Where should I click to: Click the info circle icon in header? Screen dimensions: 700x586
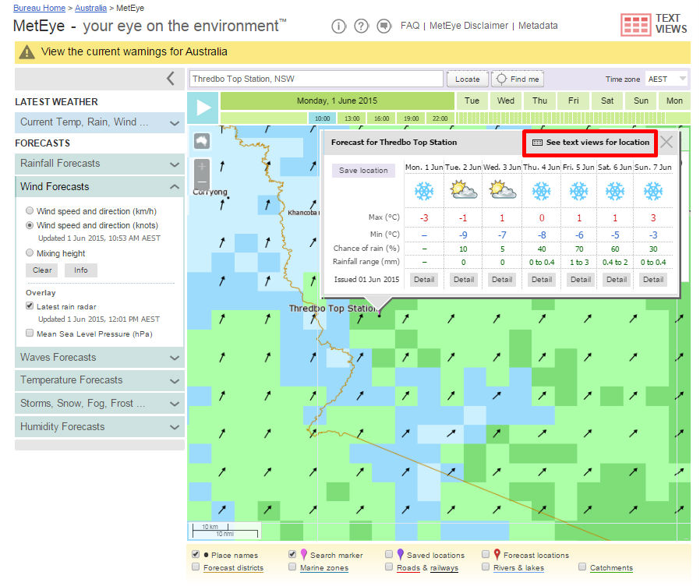[x=338, y=26]
